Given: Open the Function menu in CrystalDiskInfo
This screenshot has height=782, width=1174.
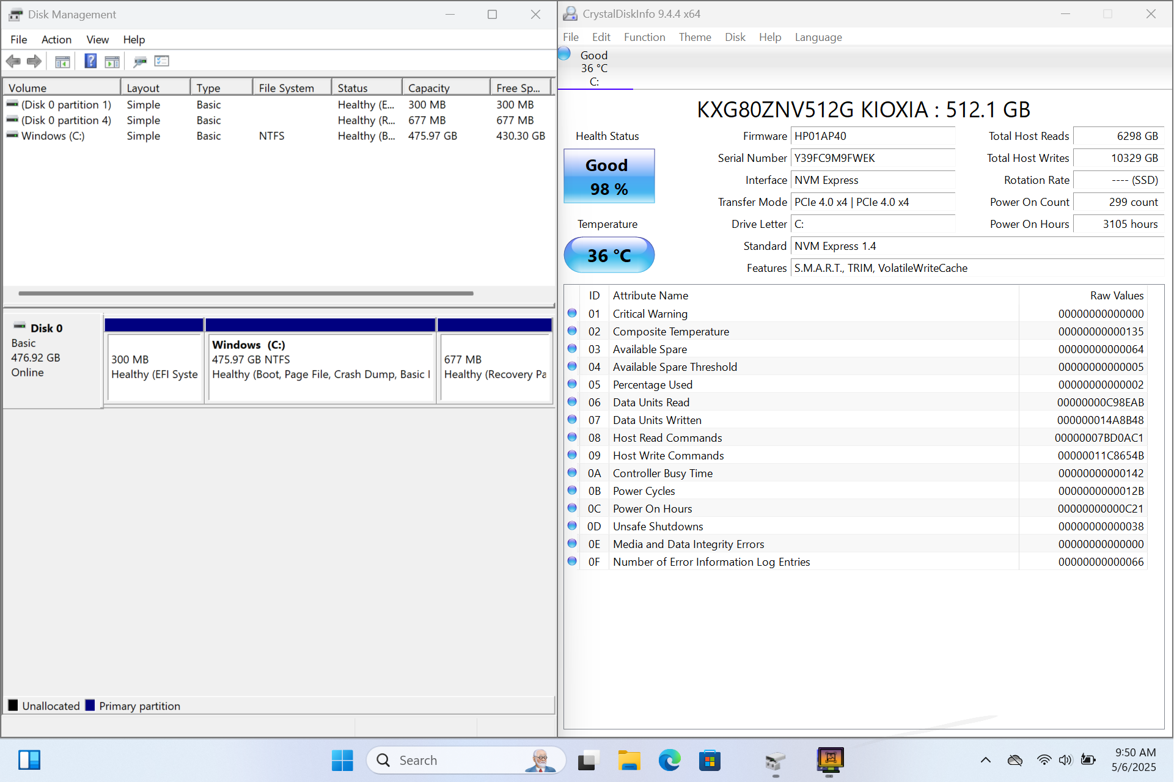Looking at the screenshot, I should 644,37.
